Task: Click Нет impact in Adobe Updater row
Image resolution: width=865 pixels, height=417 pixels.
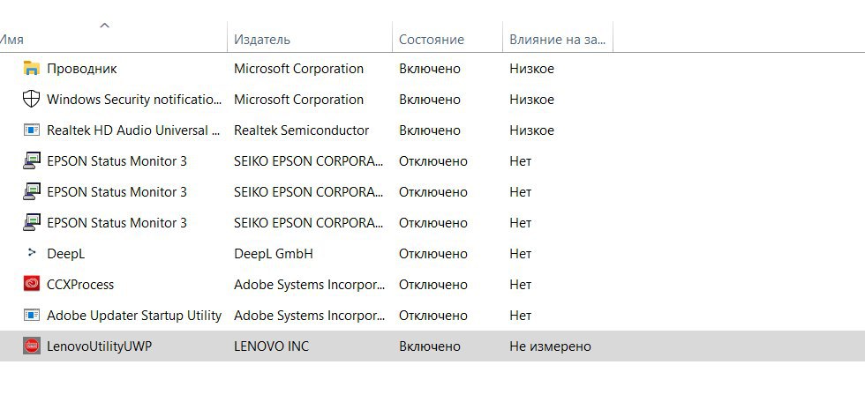Action: 520,316
